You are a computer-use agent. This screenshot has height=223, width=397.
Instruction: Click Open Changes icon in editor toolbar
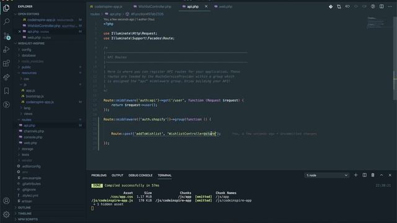pyautogui.click(x=339, y=7)
